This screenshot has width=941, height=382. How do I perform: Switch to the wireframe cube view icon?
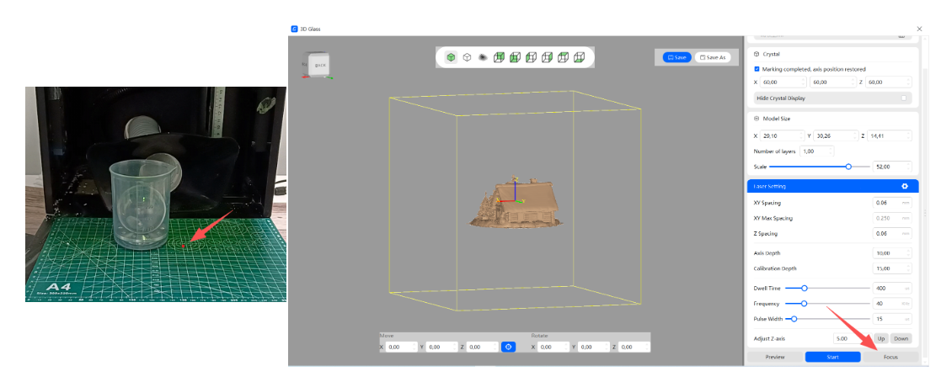coord(467,57)
